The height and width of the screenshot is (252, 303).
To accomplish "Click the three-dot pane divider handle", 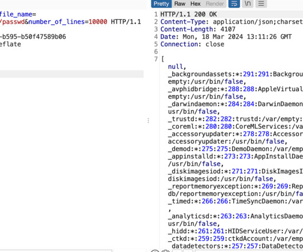I will (x=148, y=121).
